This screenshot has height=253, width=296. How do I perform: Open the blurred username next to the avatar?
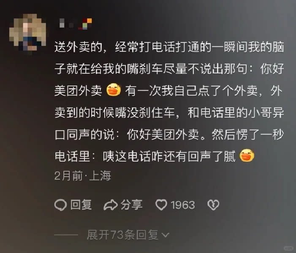[66, 24]
